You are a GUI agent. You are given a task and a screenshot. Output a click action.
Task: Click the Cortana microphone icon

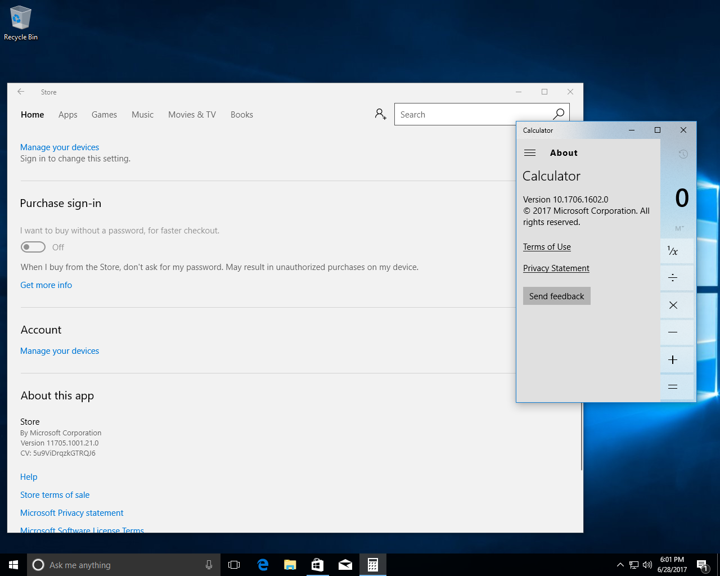click(209, 565)
